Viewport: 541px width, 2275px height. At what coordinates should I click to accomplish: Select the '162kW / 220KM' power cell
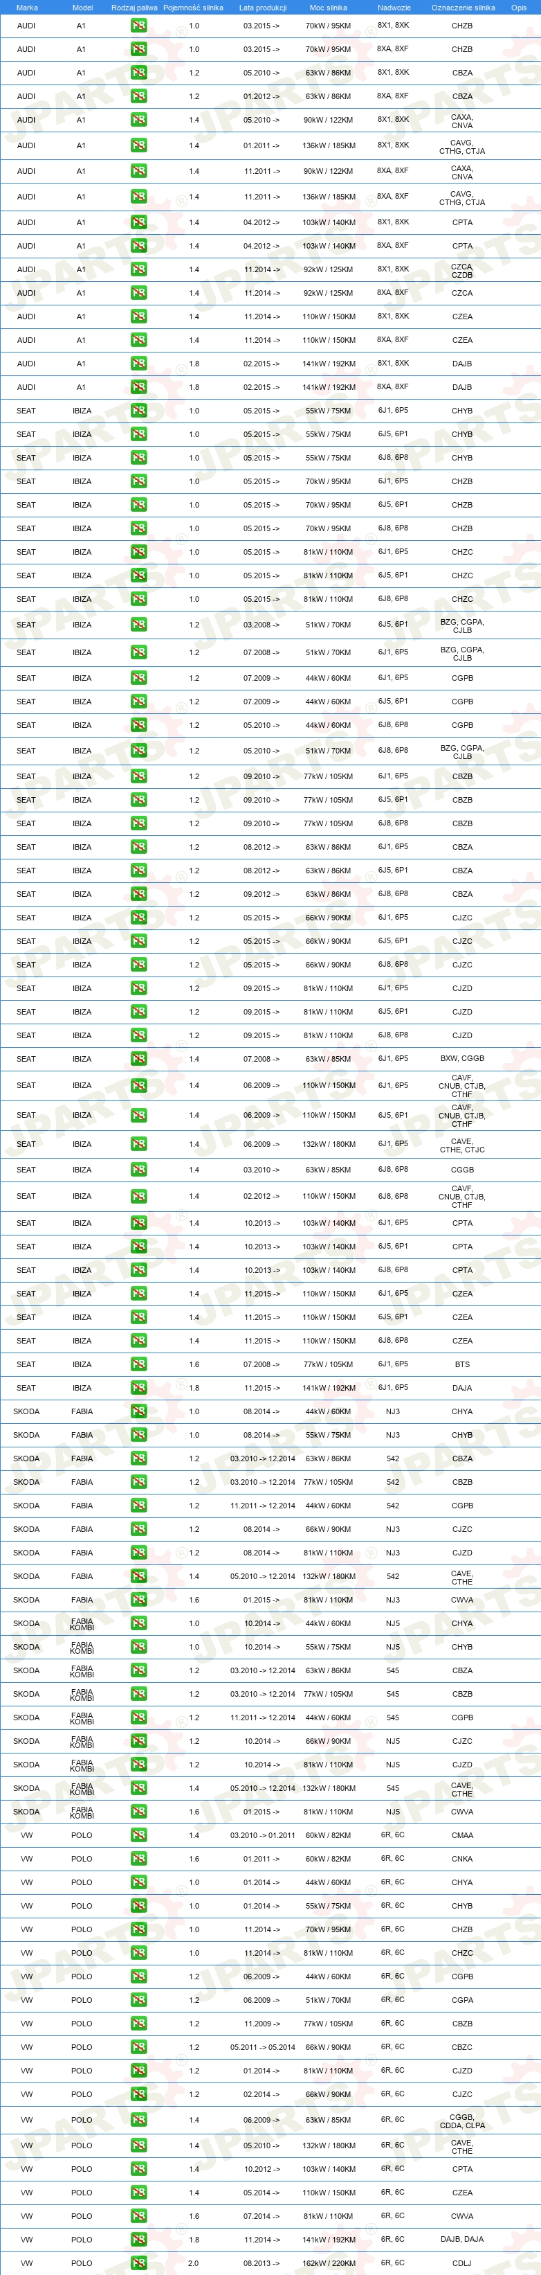(329, 2263)
